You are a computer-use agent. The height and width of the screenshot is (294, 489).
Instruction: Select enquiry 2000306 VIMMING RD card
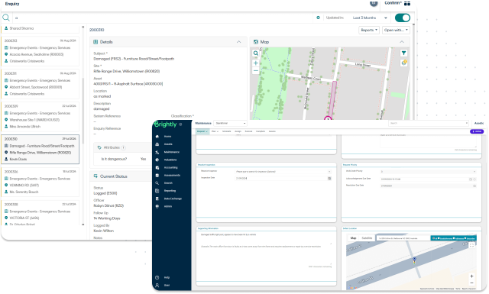coord(40,182)
